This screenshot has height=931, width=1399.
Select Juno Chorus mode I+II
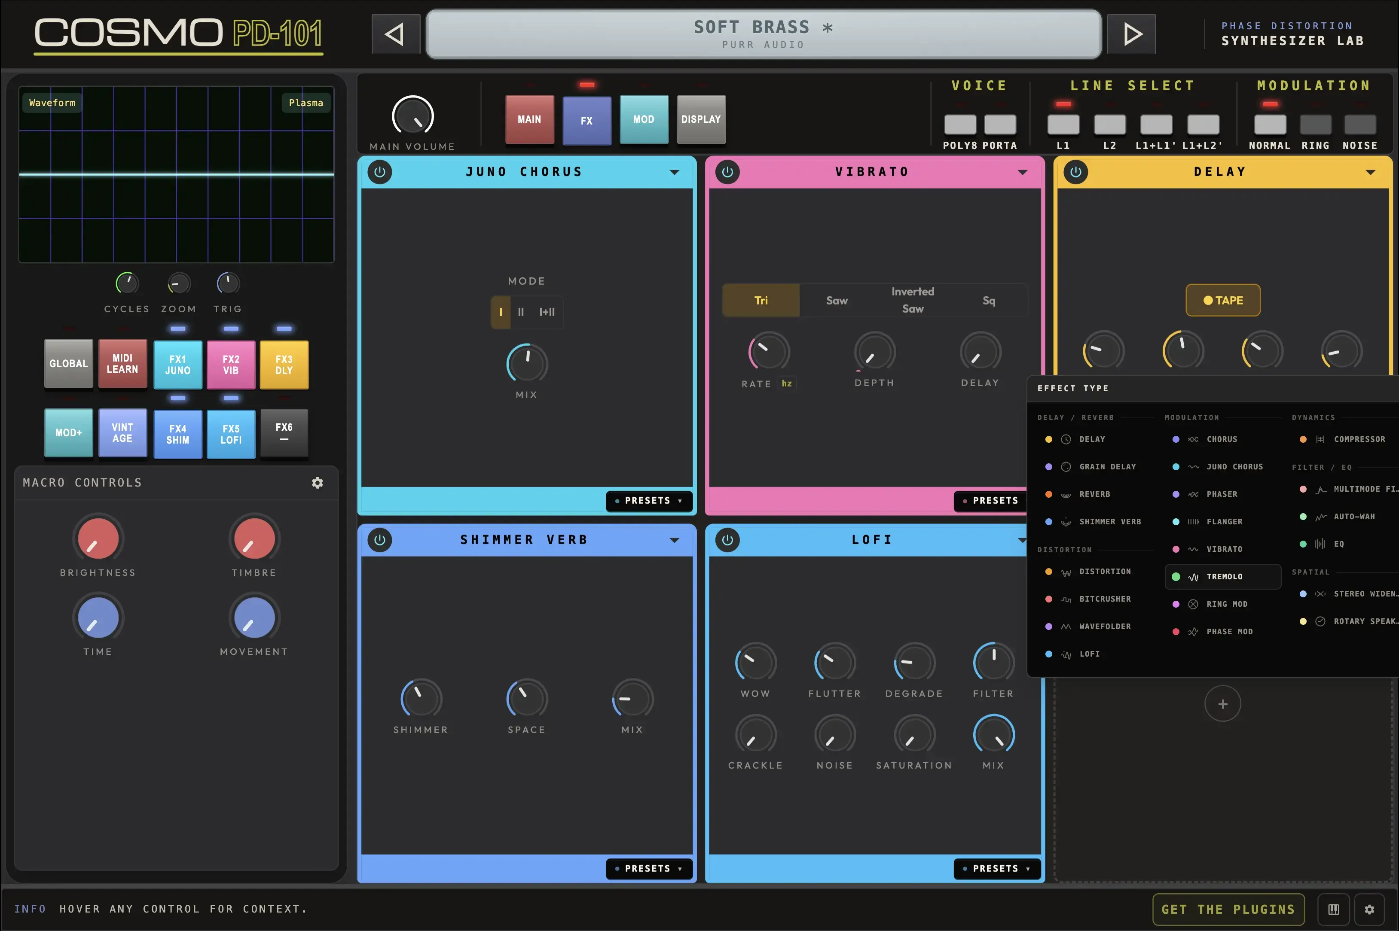547,312
